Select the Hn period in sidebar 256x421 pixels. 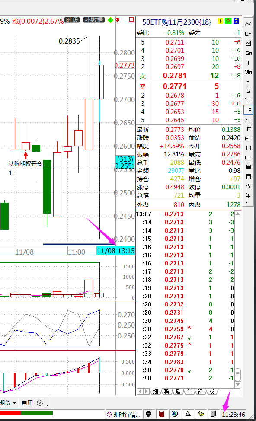[x=248, y=139]
